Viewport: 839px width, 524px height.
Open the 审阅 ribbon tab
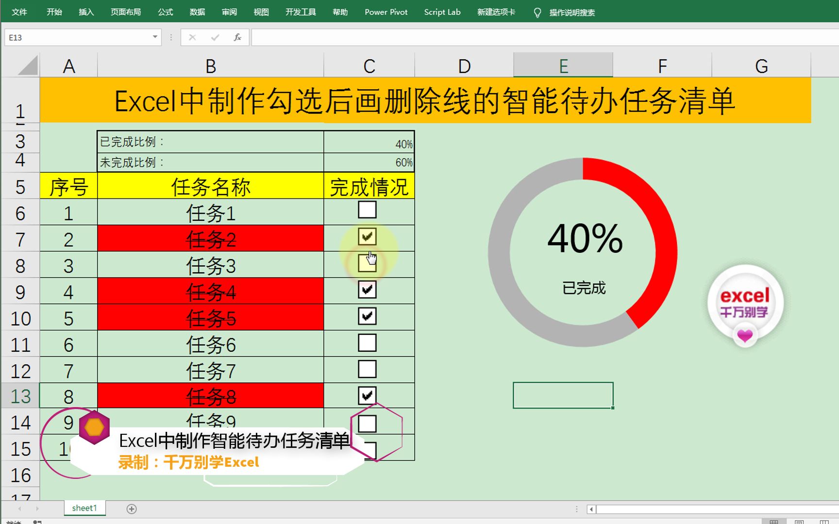tap(229, 12)
